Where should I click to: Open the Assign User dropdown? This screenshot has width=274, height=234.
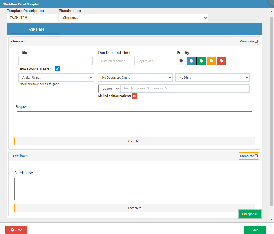[x=56, y=77]
